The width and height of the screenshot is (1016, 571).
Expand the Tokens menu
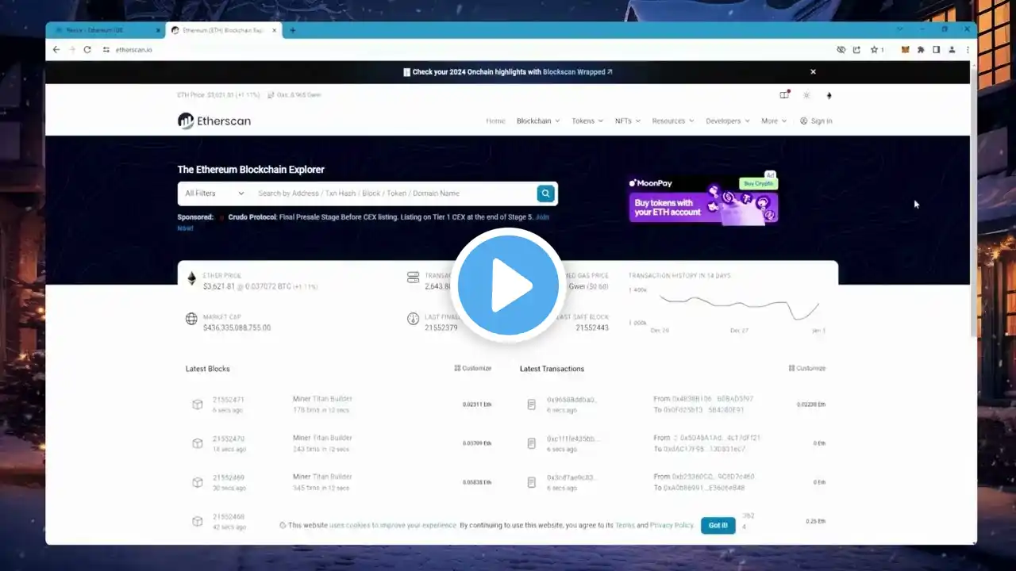tap(587, 121)
